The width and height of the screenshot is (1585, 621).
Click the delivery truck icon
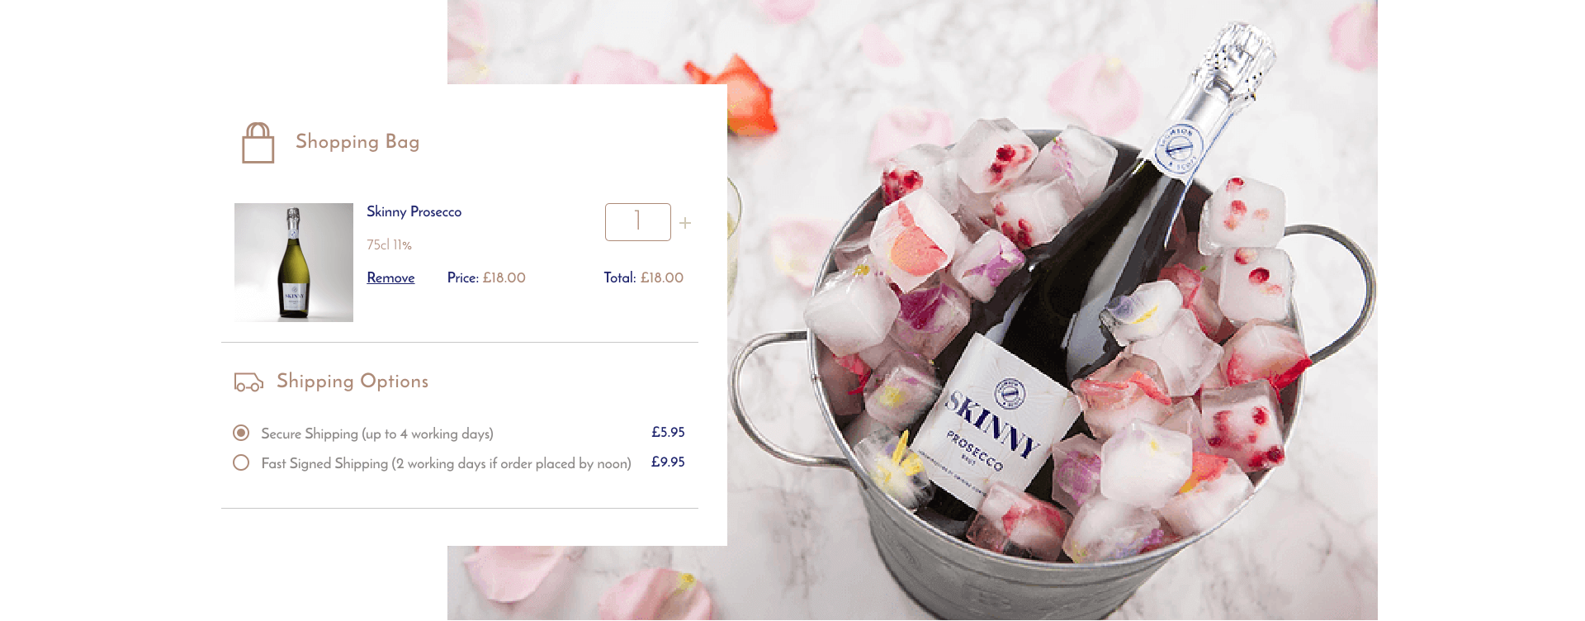click(x=248, y=382)
